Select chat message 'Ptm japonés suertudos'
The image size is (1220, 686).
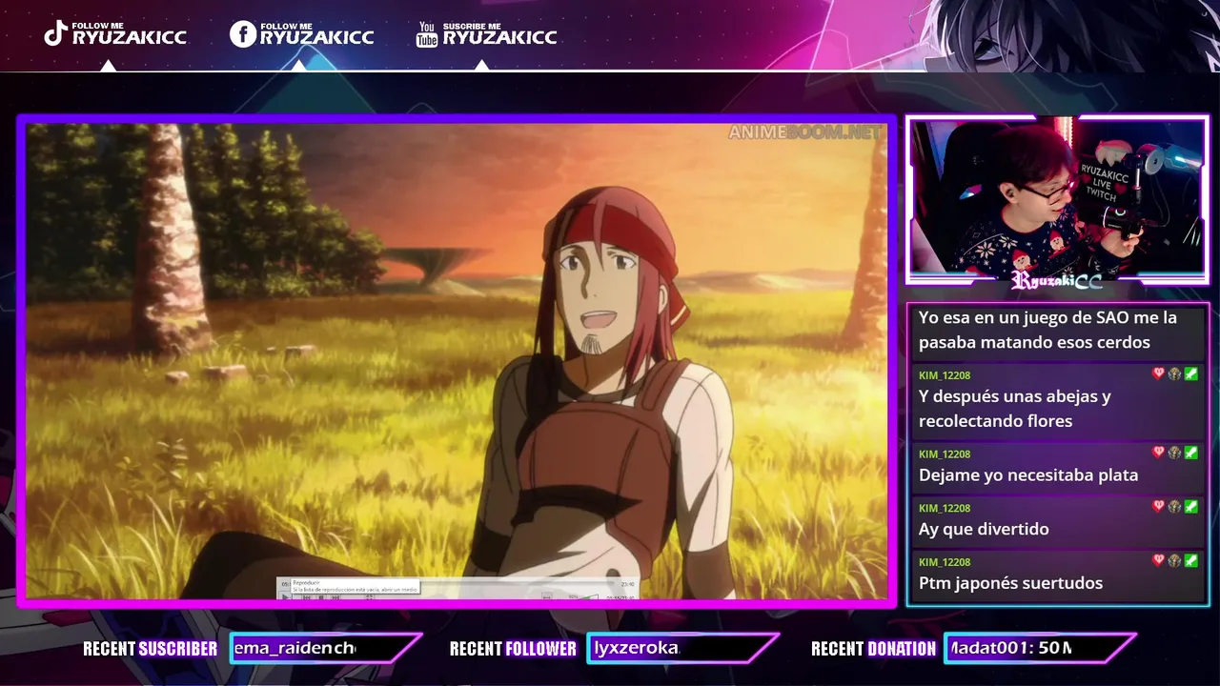1058,575
